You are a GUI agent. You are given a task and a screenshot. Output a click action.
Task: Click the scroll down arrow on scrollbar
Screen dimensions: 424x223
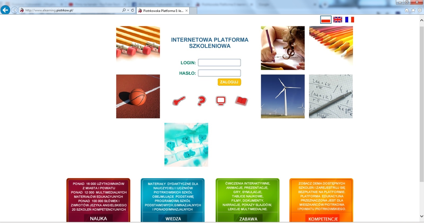pos(422,216)
